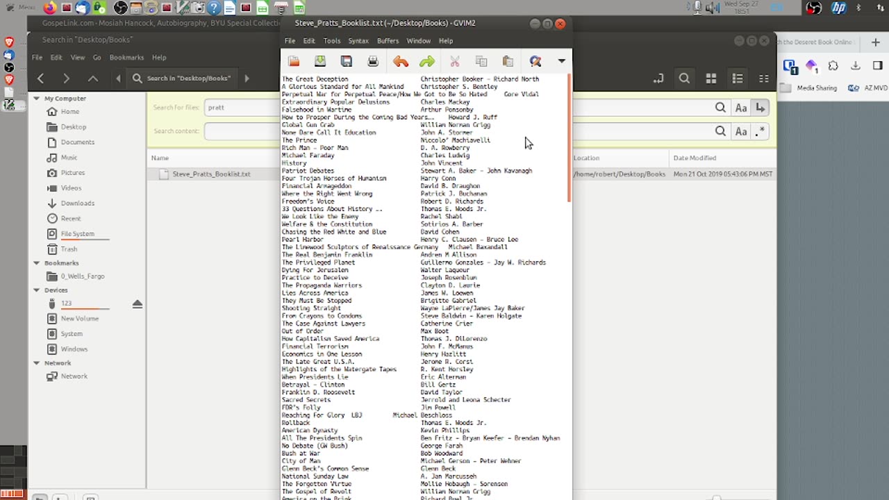The height and width of the screenshot is (500, 889).
Task: Toggle regex option for file name search
Action: (761, 108)
